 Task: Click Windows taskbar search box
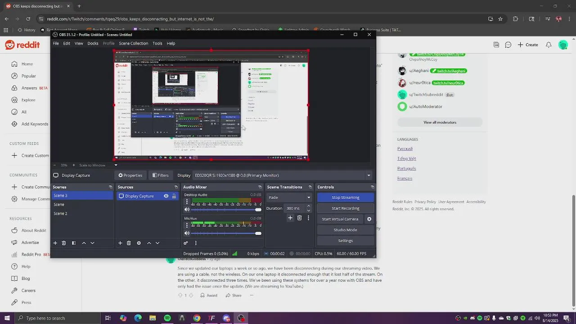(57, 318)
